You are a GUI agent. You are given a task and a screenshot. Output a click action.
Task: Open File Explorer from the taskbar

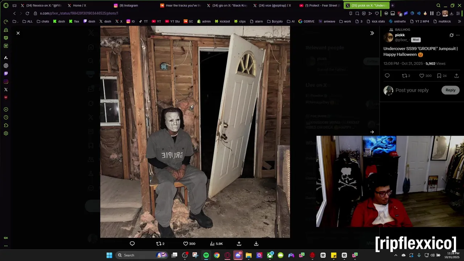[x=248, y=255]
